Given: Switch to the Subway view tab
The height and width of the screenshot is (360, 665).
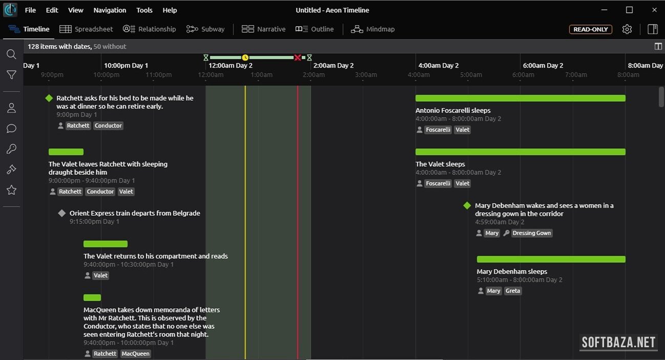Looking at the screenshot, I should point(205,29).
